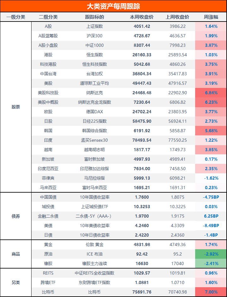Screen dimensions: 227x297
Task: Click the 另类 category cell
Action: pos(16,282)
